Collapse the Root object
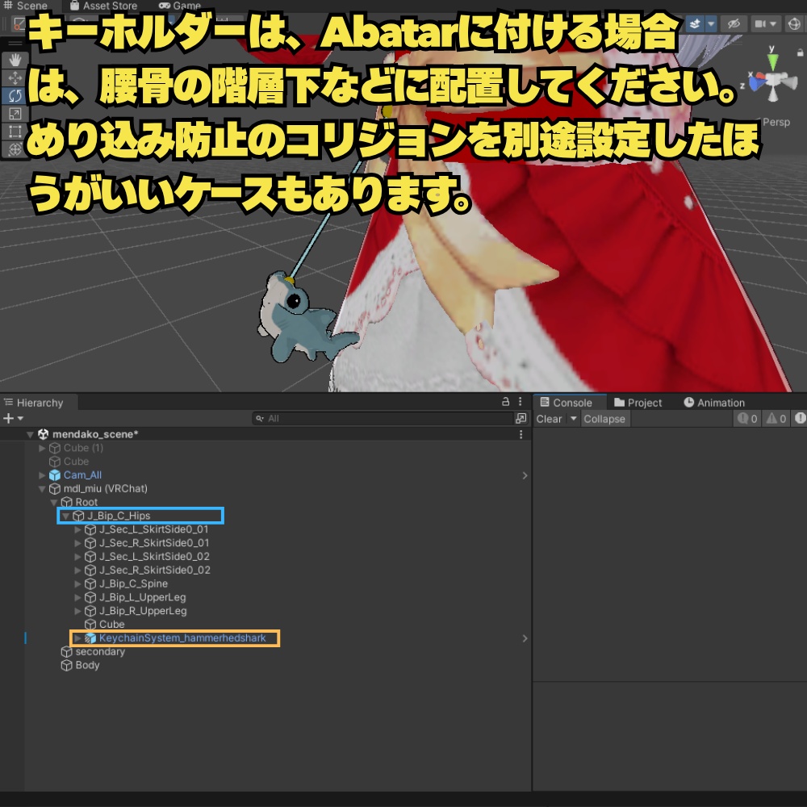807x807 pixels. coord(54,502)
